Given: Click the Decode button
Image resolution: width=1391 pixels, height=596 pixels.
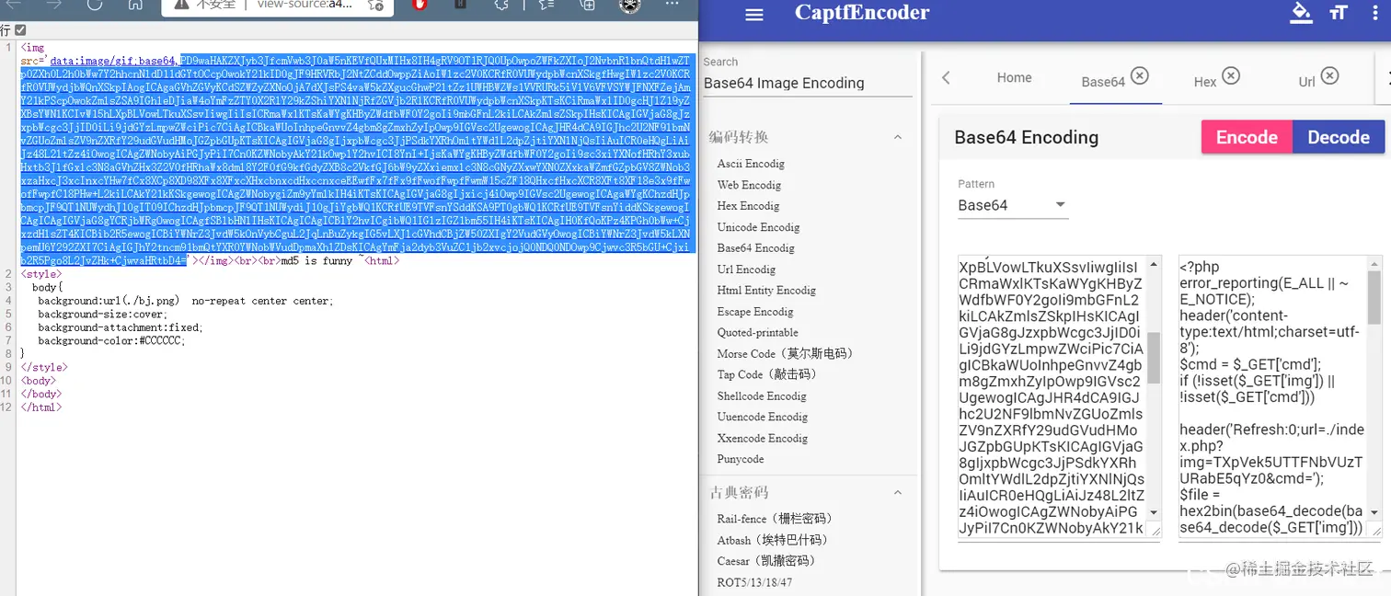Looking at the screenshot, I should point(1339,137).
